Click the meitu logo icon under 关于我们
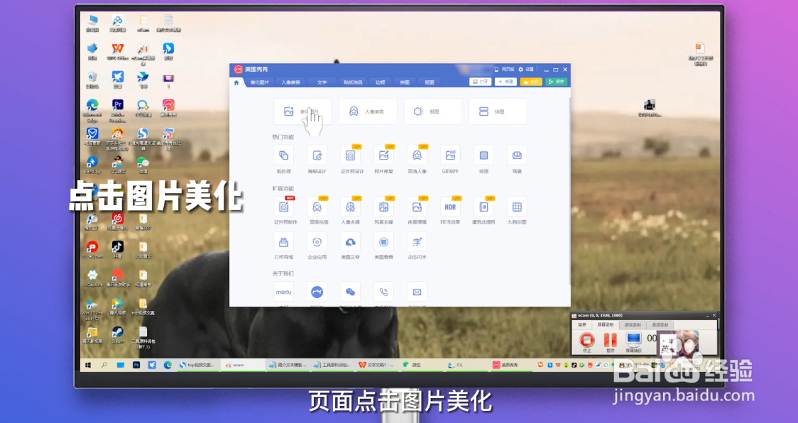Viewport: 798px width, 423px height. 283,292
